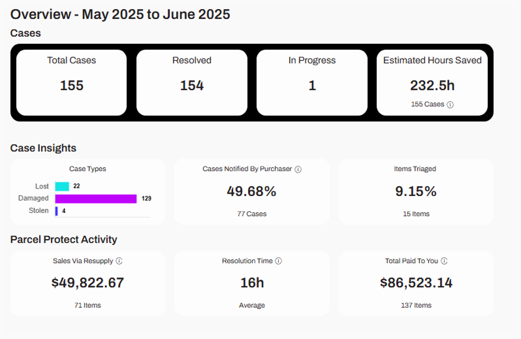Image resolution: width=521 pixels, height=339 pixels.
Task: Open the Resolved cases card
Action: (192, 83)
